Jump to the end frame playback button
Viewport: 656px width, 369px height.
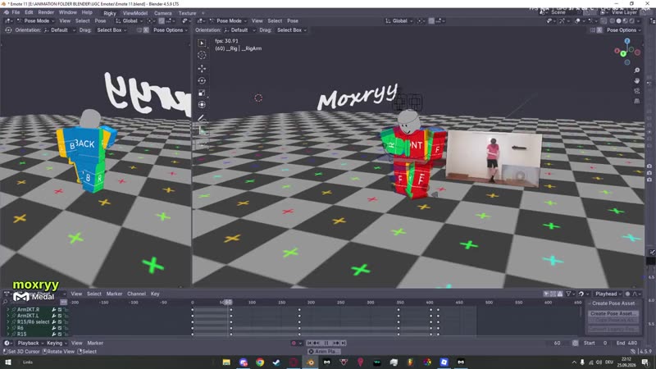point(343,343)
